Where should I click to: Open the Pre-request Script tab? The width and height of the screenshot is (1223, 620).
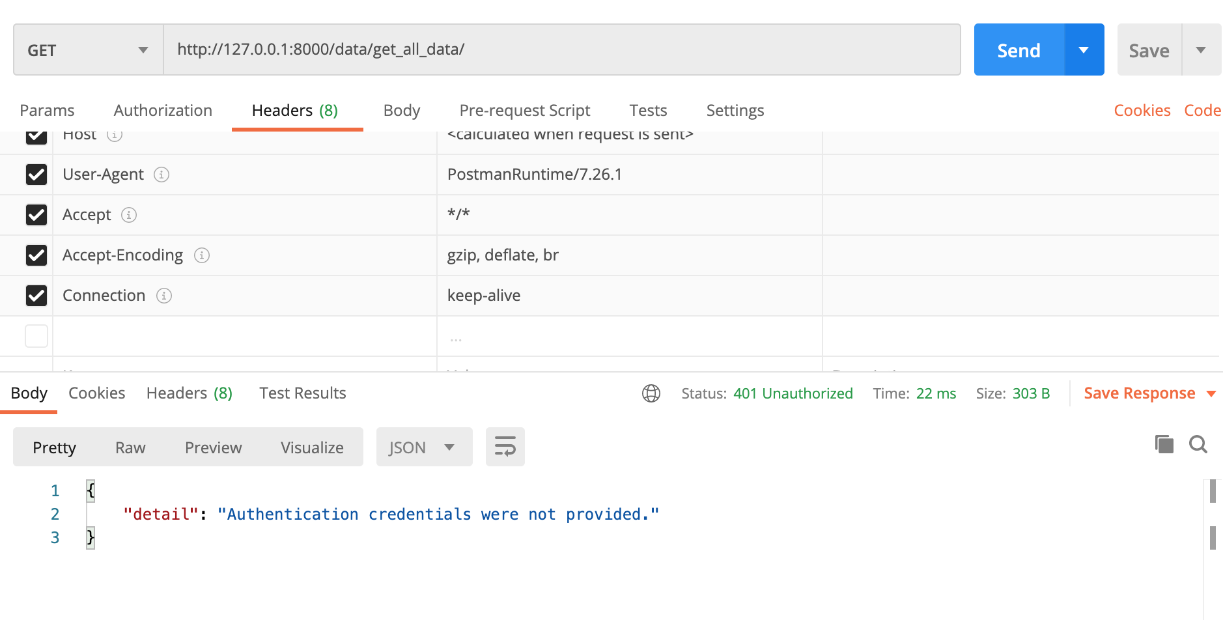tap(524, 111)
